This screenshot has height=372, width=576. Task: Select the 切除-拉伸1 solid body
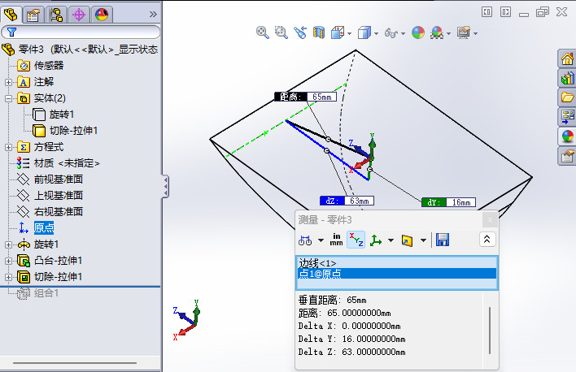(64, 131)
